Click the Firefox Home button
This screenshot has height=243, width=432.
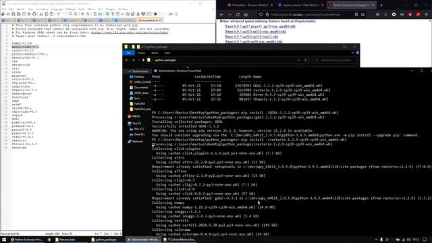coord(246,15)
